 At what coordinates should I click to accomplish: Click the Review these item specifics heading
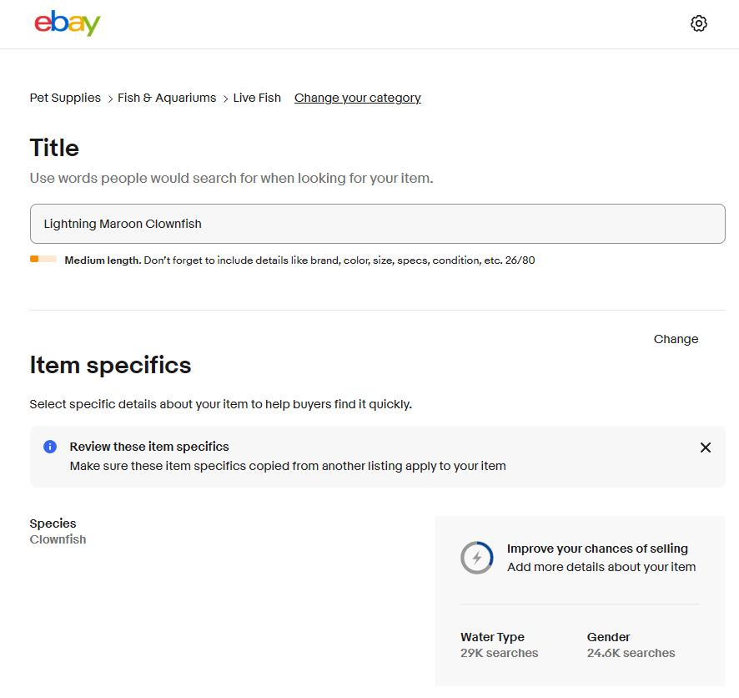coord(149,447)
